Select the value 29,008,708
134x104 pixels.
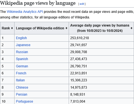78,52
